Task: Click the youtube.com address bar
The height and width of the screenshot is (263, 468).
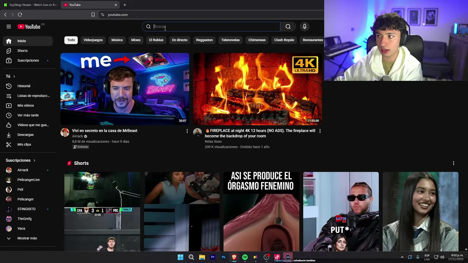Action: pos(212,15)
